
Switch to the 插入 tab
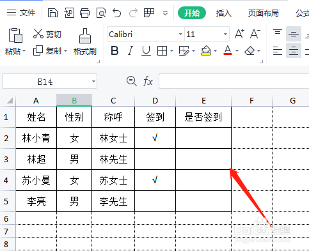point(223,13)
